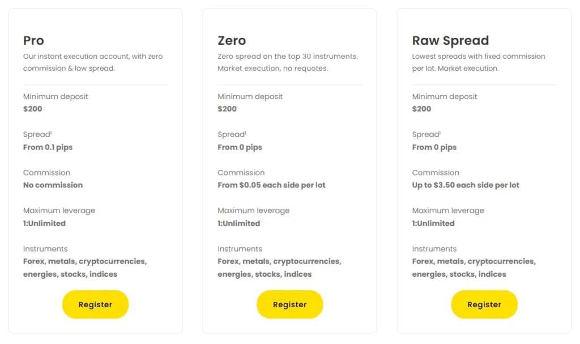Click Register button under Zero account

pos(289,304)
